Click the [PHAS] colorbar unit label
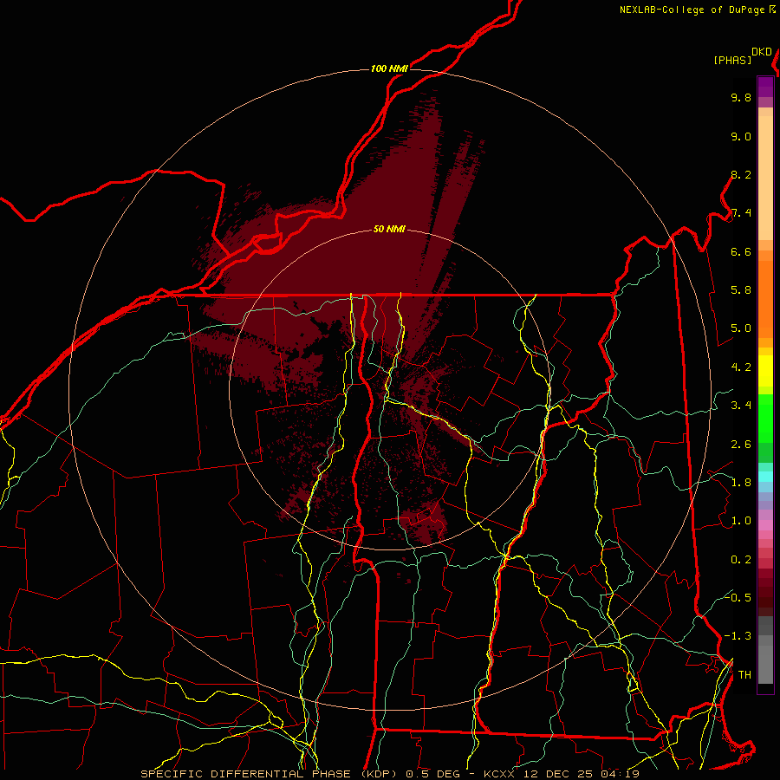Screen dimensions: 780x780 point(732,60)
